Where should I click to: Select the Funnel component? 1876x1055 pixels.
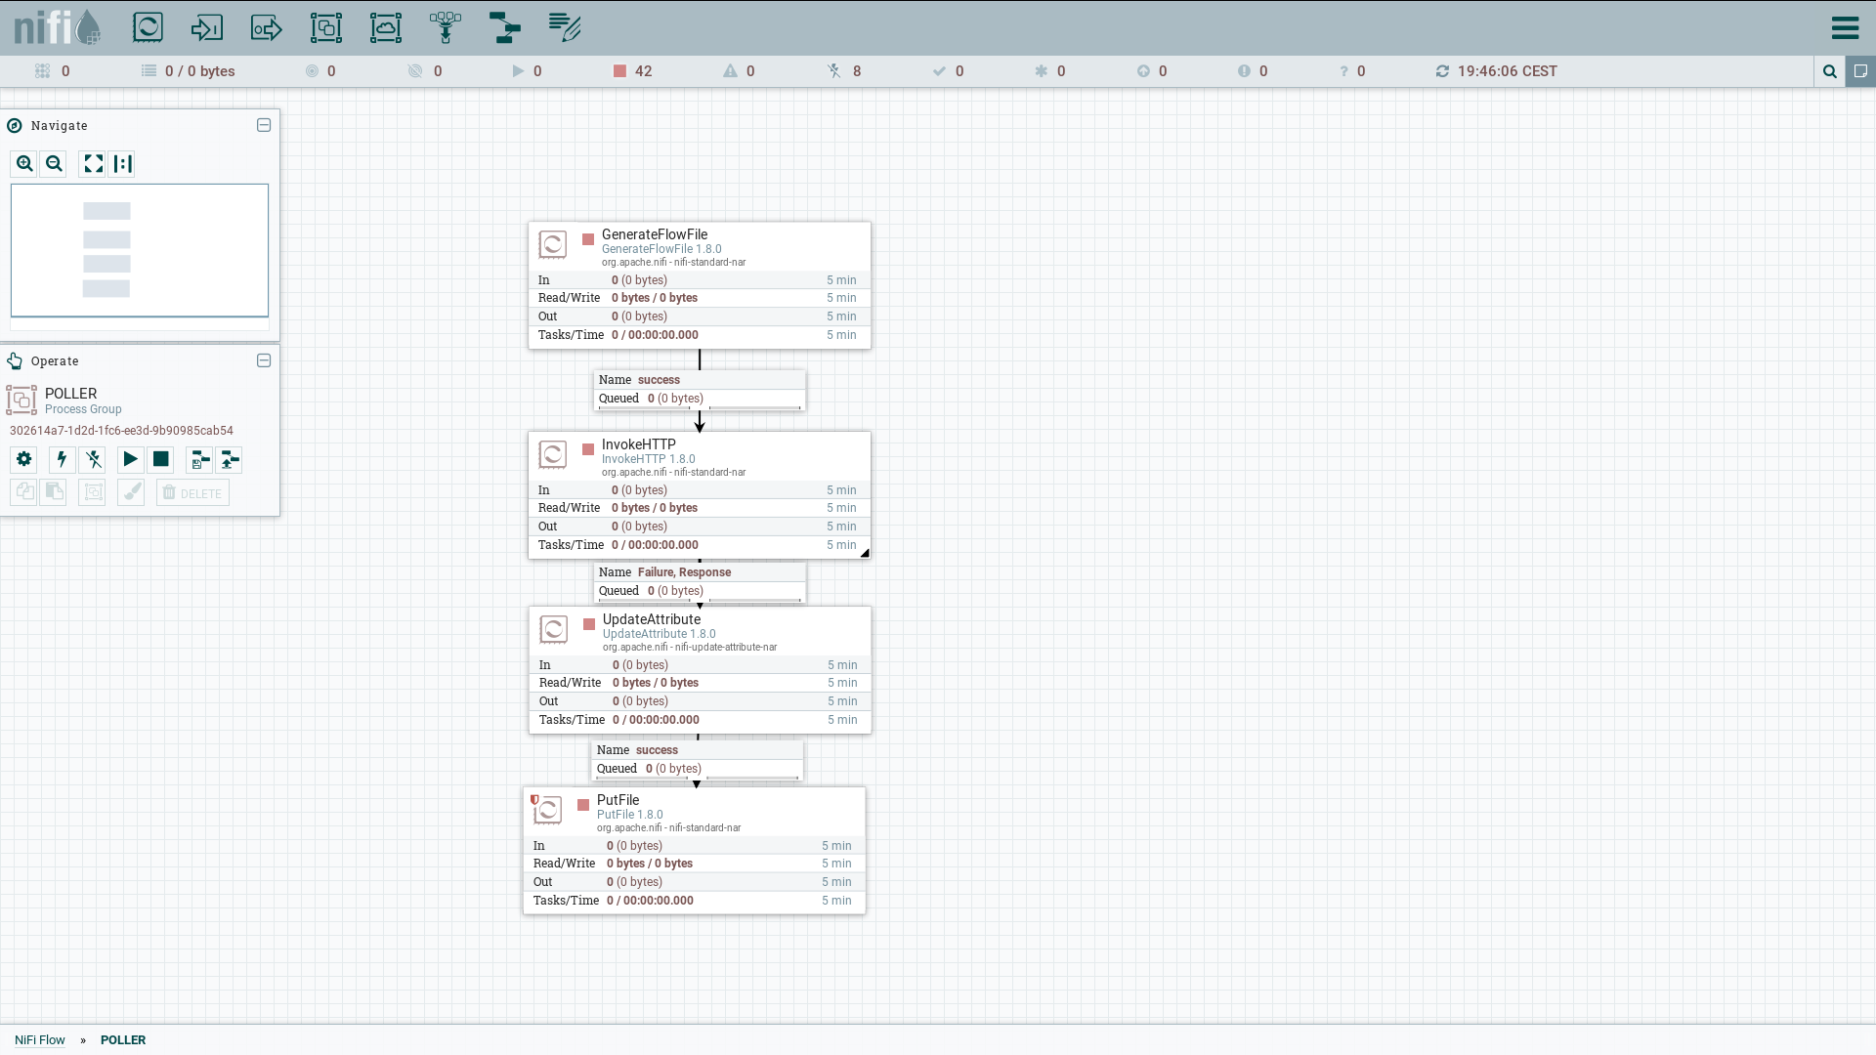(446, 27)
